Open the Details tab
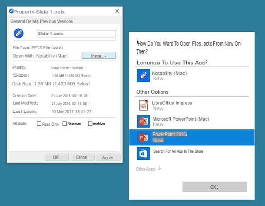This screenshot has width=265, height=206. tap(32, 21)
